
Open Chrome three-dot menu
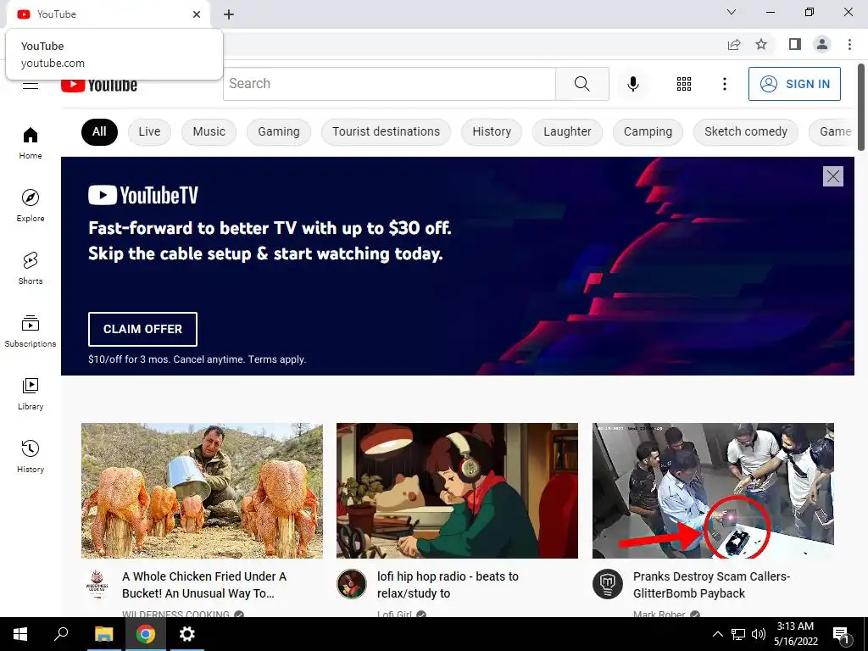pos(849,44)
